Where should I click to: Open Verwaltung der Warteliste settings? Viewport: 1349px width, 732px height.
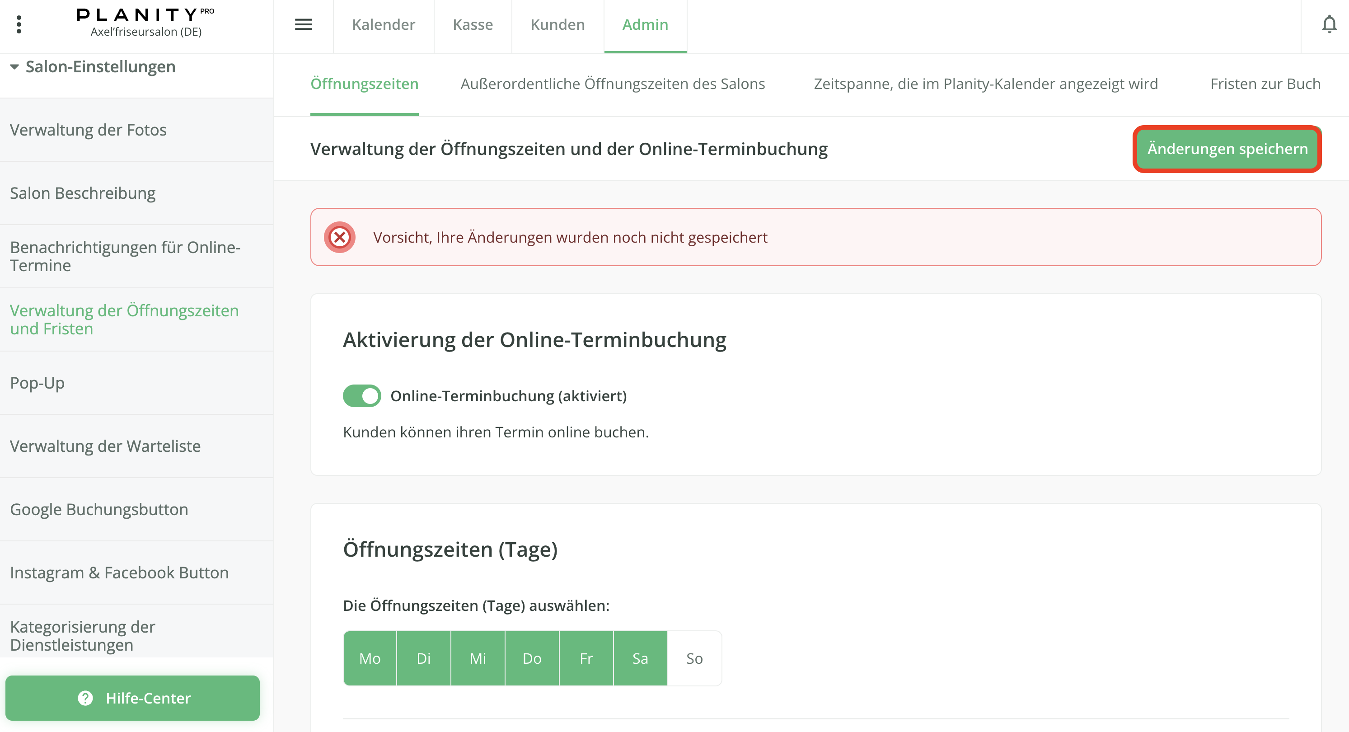(x=105, y=446)
